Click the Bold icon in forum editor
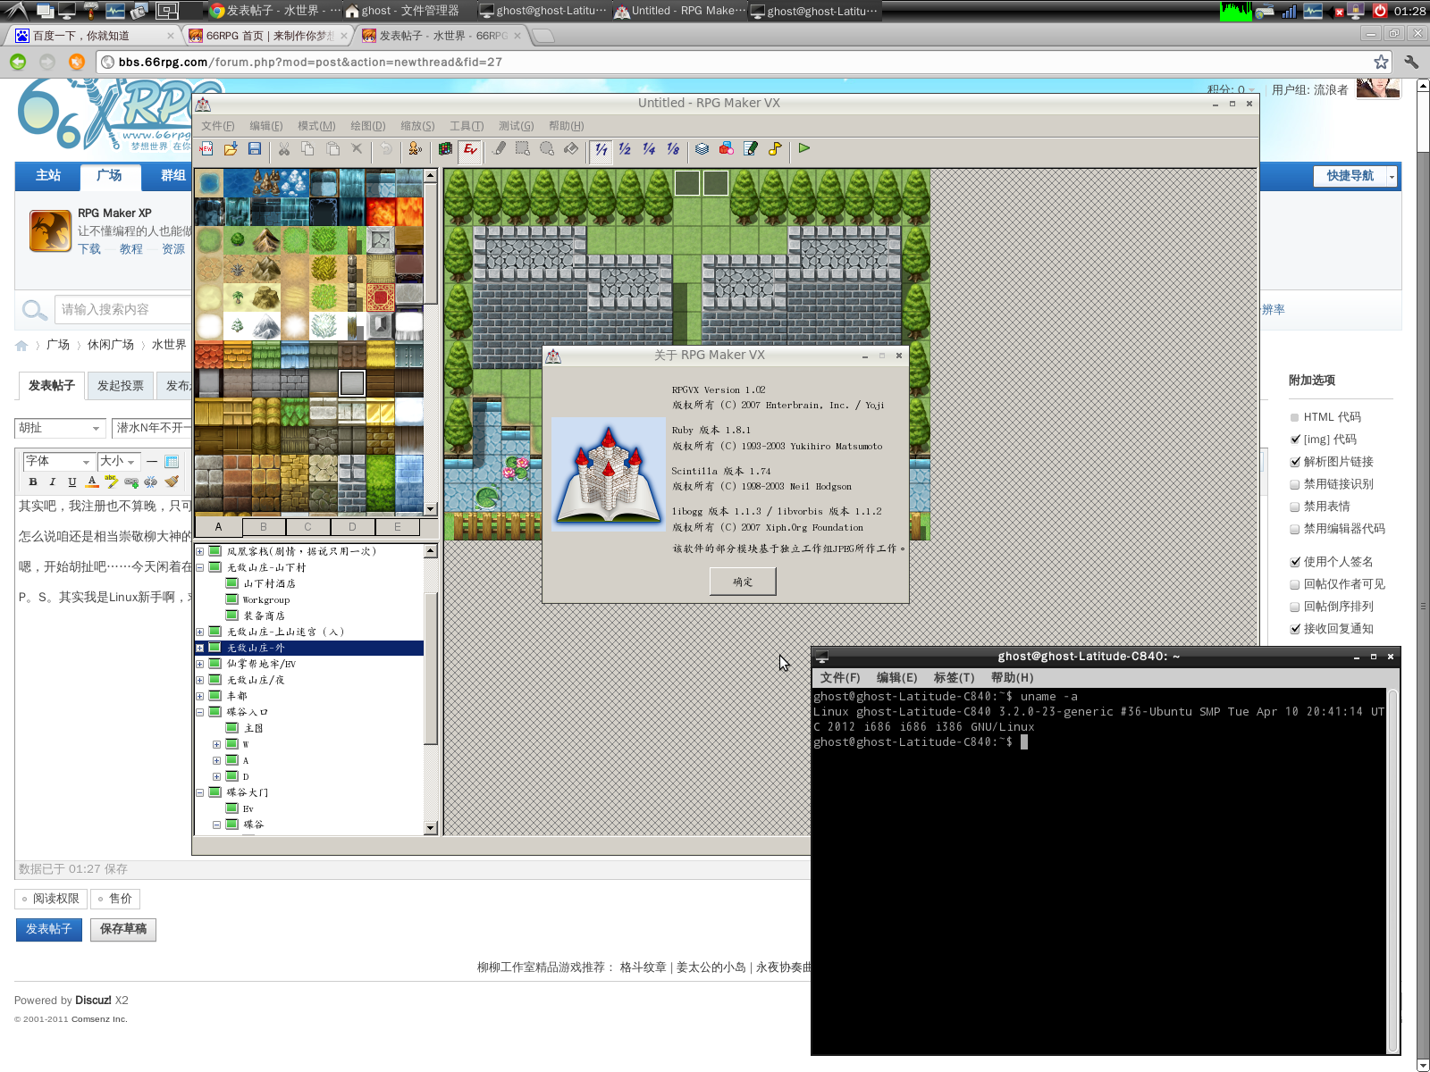The width and height of the screenshot is (1430, 1072). 33,482
